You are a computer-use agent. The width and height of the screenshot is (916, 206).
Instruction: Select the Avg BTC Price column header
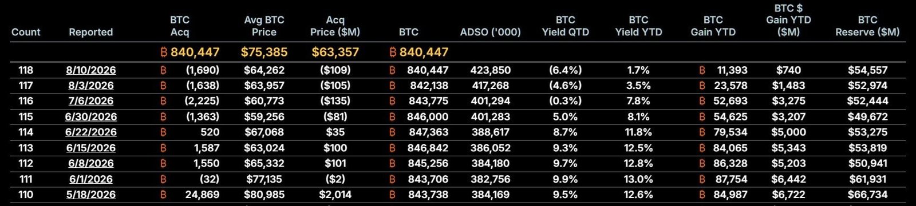pos(264,26)
